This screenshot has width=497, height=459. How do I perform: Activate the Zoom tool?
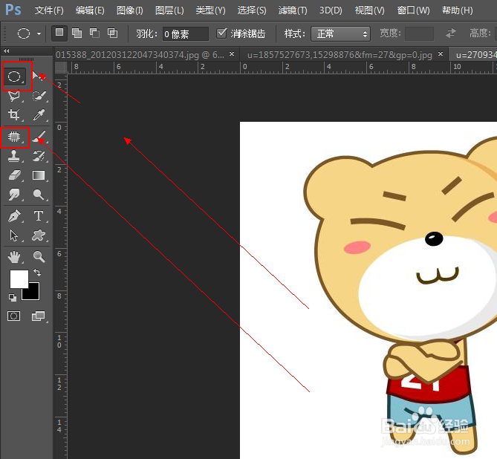click(39, 257)
